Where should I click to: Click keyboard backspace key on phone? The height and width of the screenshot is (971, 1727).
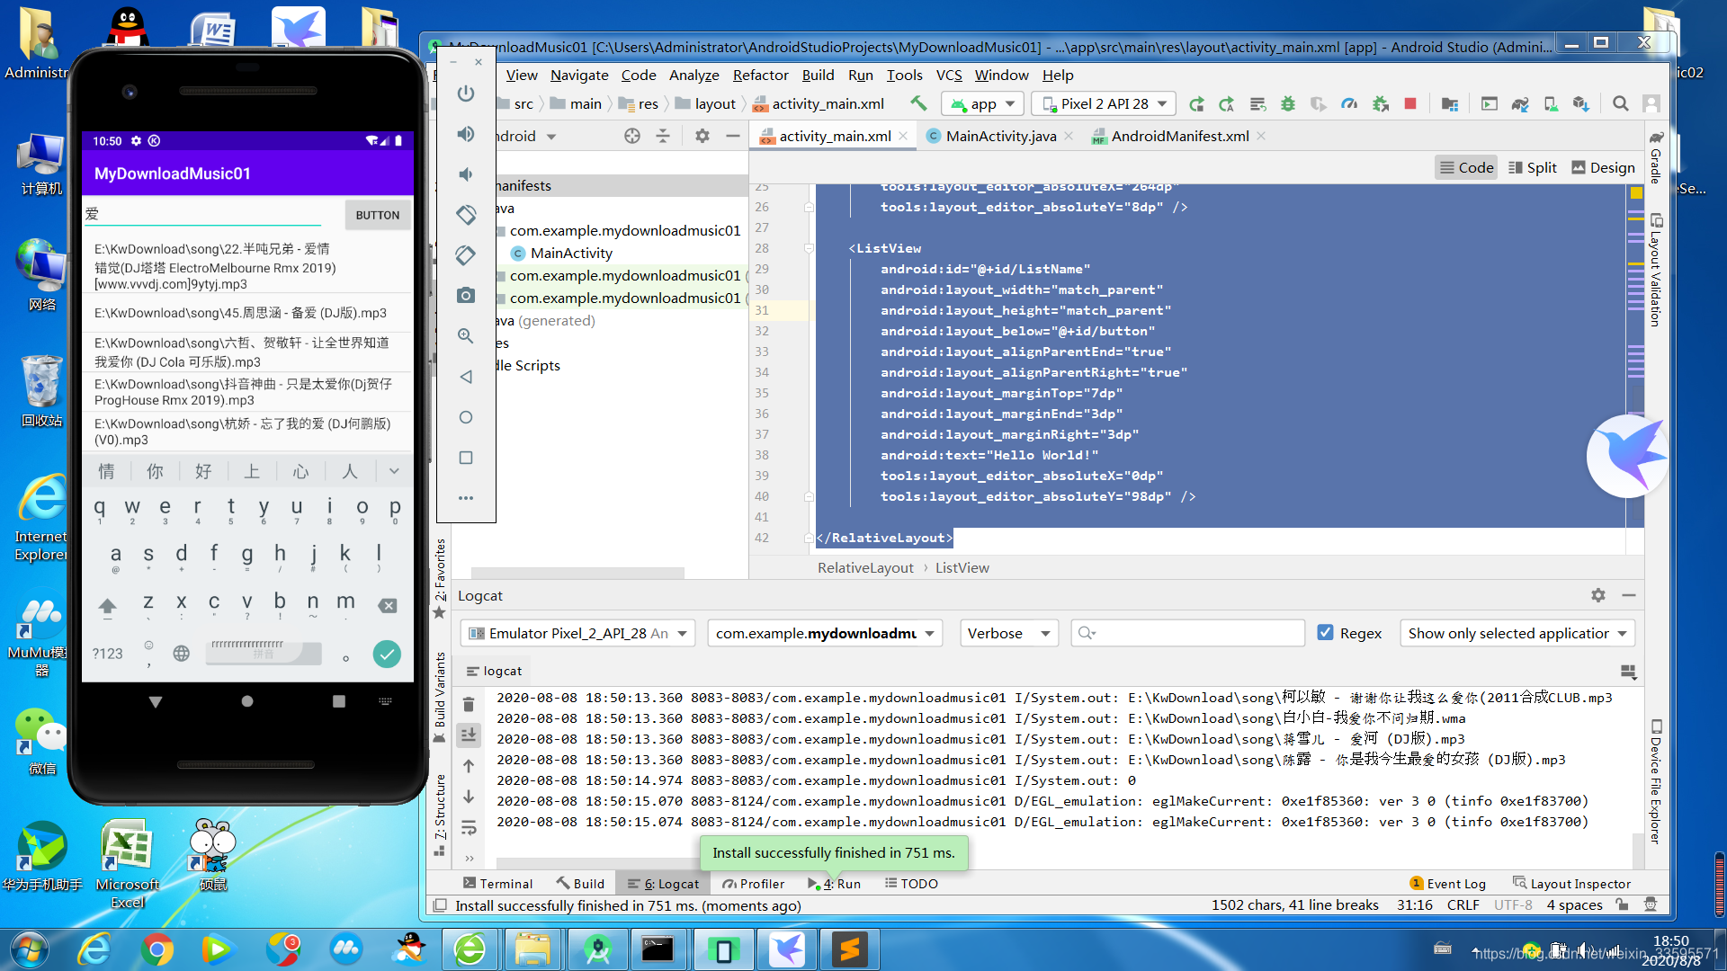click(388, 605)
